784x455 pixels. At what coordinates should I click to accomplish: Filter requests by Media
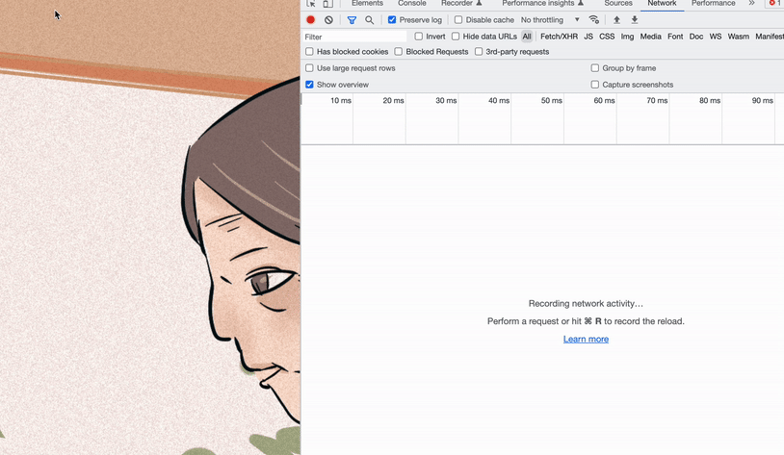click(650, 37)
